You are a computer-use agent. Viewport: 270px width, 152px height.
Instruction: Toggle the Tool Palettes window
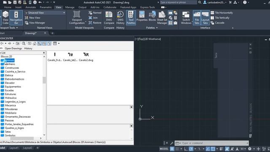click(x=131, y=18)
